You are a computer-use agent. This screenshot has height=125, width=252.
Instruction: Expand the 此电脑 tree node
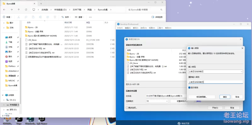[3, 95]
